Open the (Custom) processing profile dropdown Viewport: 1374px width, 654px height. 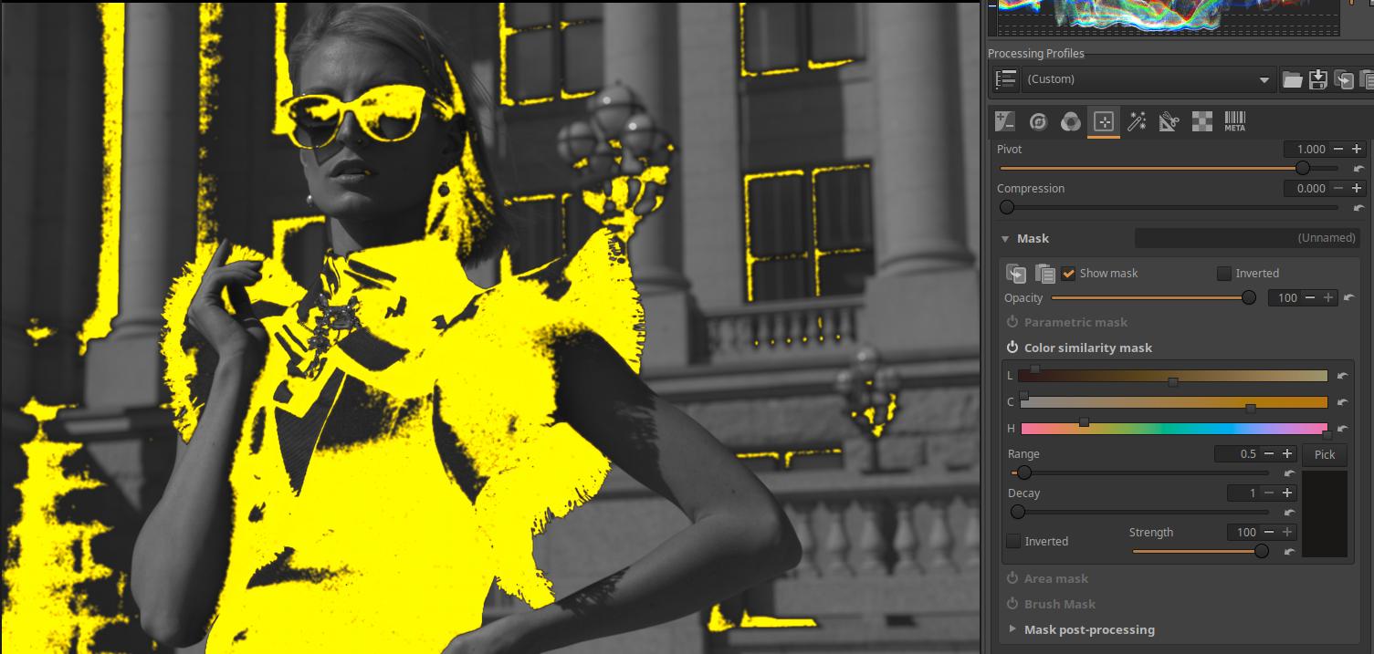coord(1148,79)
